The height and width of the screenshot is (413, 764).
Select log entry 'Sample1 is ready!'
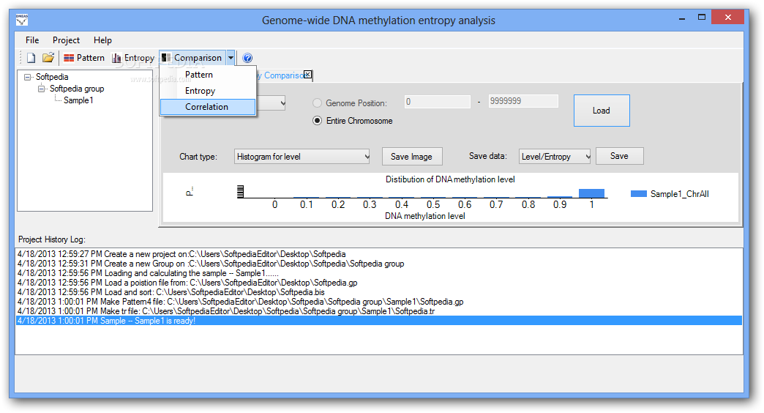(x=378, y=321)
